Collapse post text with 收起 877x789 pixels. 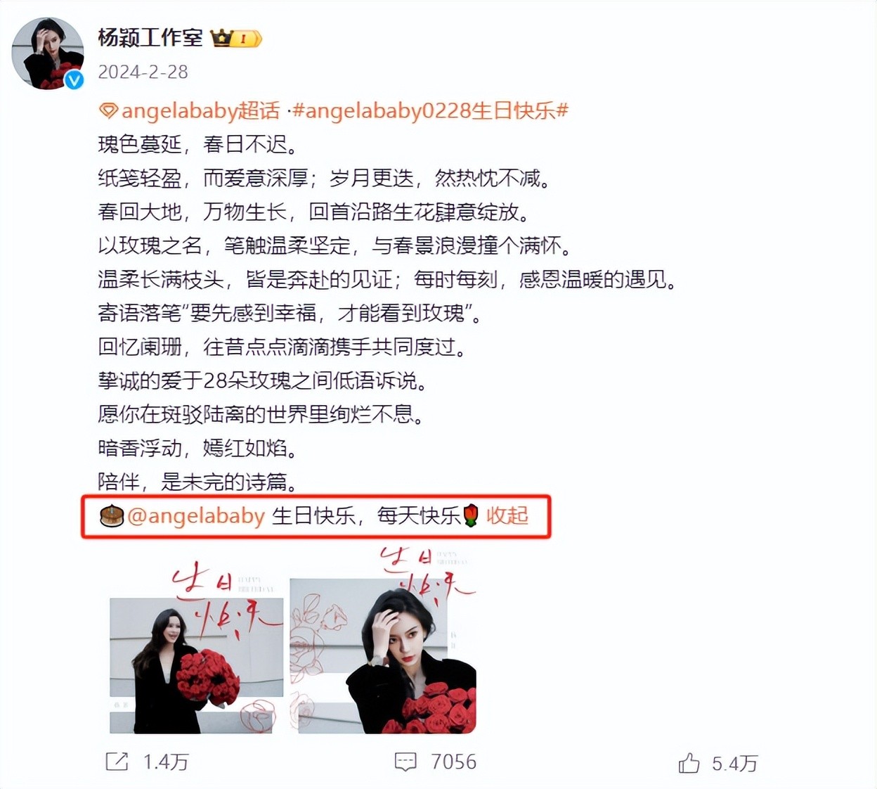tap(507, 515)
